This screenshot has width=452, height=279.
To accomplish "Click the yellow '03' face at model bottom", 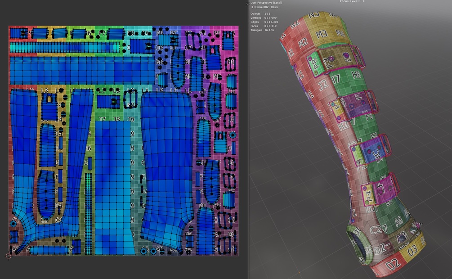I will (412, 250).
